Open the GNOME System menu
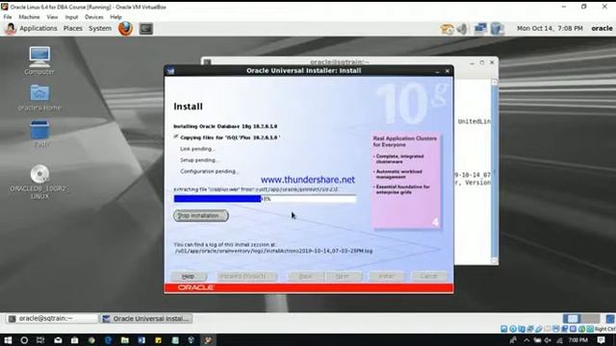The image size is (616, 346). [100, 28]
